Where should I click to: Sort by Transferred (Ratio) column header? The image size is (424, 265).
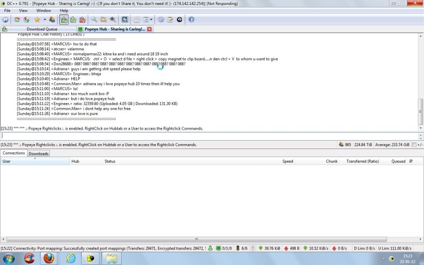pyautogui.click(x=360, y=161)
